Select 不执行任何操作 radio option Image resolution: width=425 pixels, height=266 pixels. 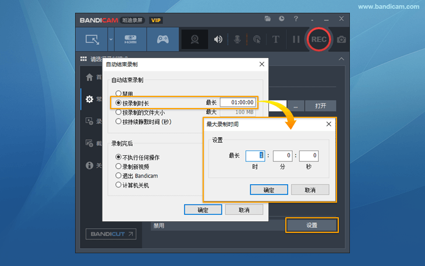click(x=137, y=157)
